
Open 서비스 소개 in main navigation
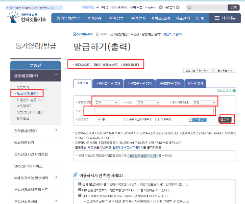[x=161, y=18]
